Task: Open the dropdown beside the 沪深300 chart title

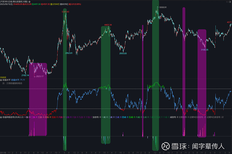Action: (30, 2)
